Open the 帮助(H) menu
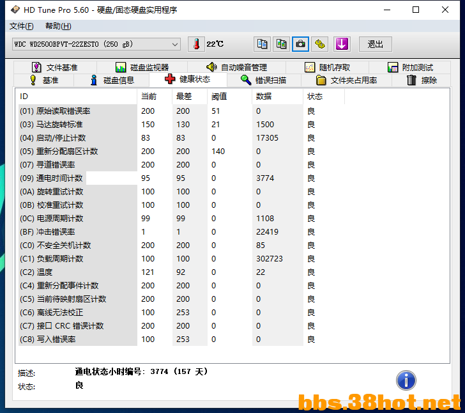Screen dimensions: 465x413 coord(58,26)
